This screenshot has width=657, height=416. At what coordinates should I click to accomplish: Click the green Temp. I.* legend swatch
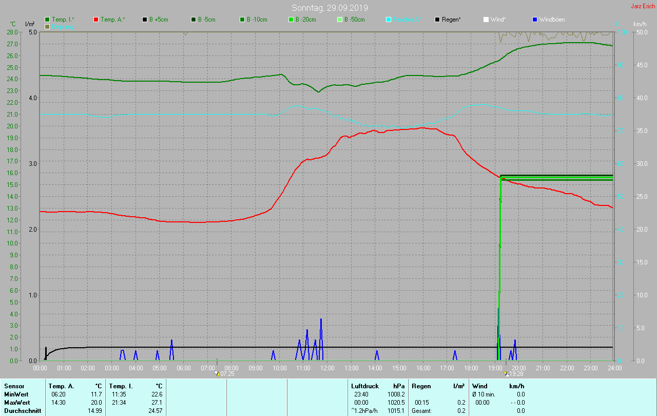(x=47, y=20)
